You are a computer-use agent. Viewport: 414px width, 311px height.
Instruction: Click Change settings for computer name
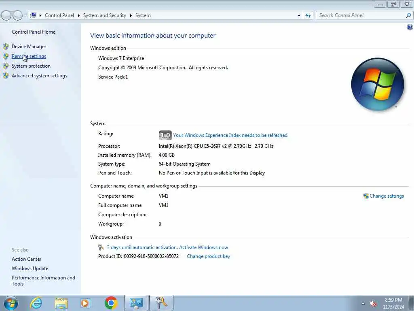tap(387, 196)
